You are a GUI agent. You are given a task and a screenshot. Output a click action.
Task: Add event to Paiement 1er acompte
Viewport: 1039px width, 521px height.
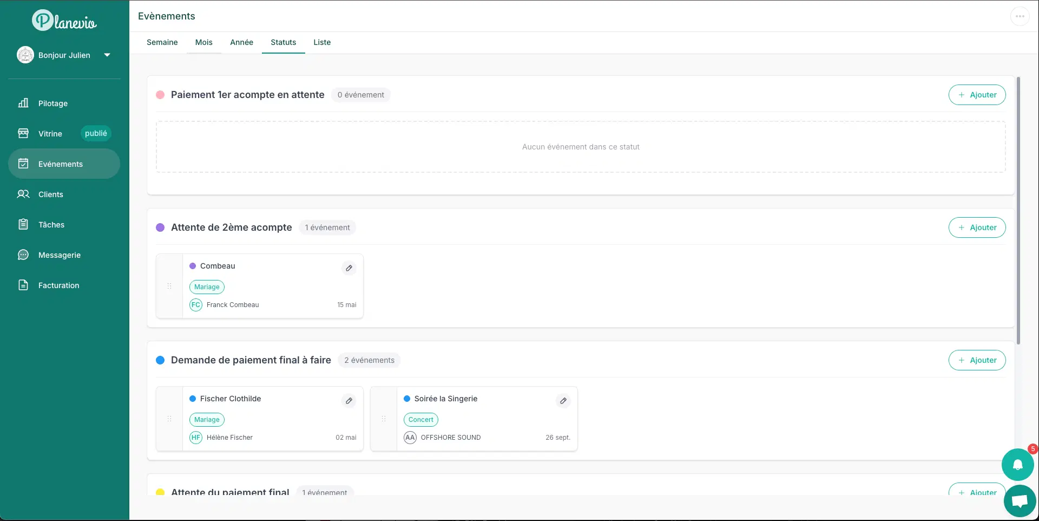pyautogui.click(x=977, y=95)
